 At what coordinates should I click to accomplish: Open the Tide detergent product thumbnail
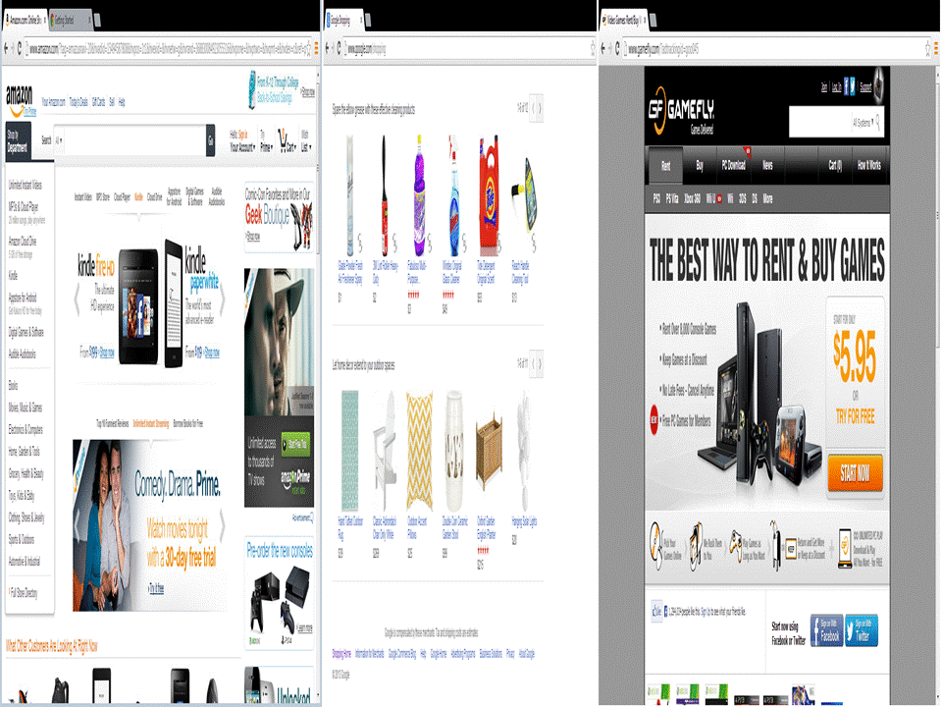click(488, 196)
